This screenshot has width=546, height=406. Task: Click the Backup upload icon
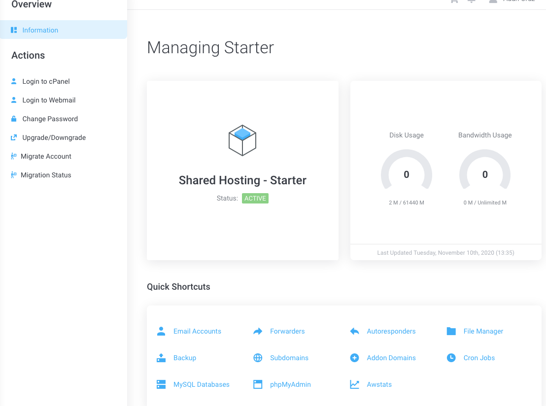[161, 358]
